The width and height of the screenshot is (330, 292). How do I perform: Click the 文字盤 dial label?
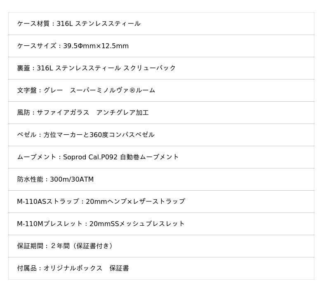tap(27, 91)
